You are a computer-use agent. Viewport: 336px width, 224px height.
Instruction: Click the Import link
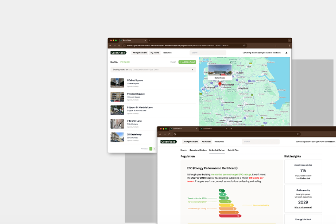pyautogui.click(x=173, y=62)
